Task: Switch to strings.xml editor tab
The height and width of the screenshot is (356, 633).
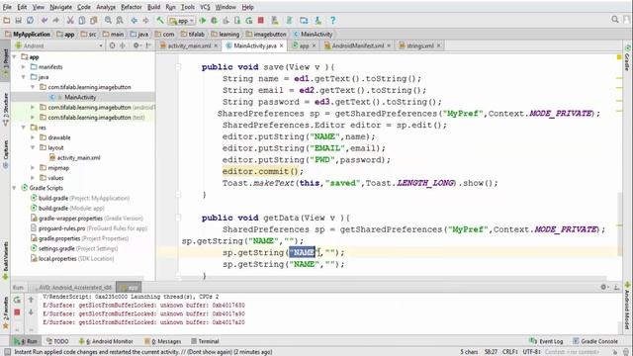Action: (419, 45)
